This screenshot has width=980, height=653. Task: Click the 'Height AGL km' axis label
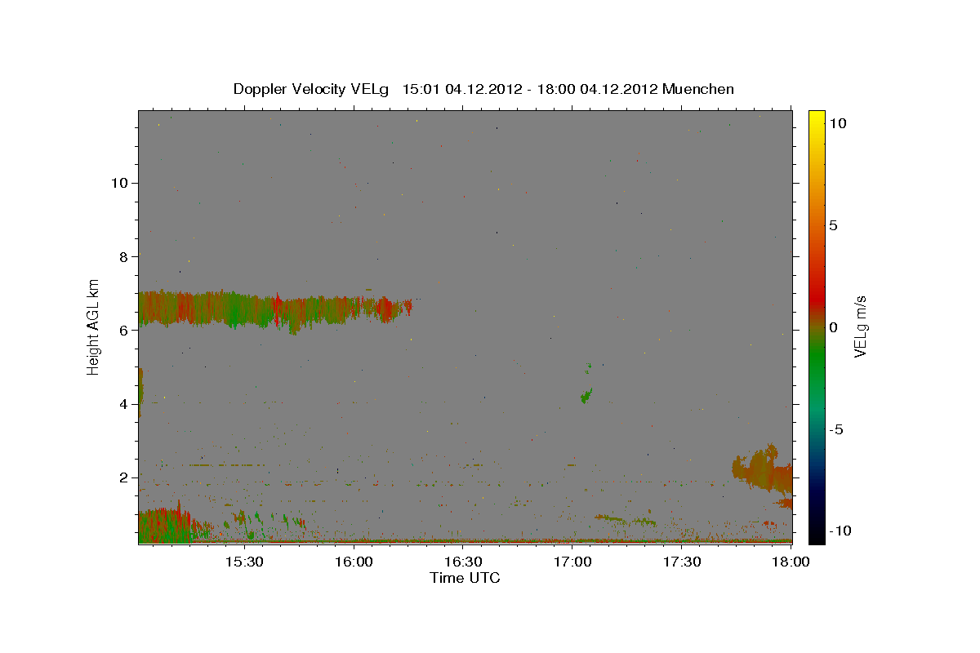[x=94, y=326]
